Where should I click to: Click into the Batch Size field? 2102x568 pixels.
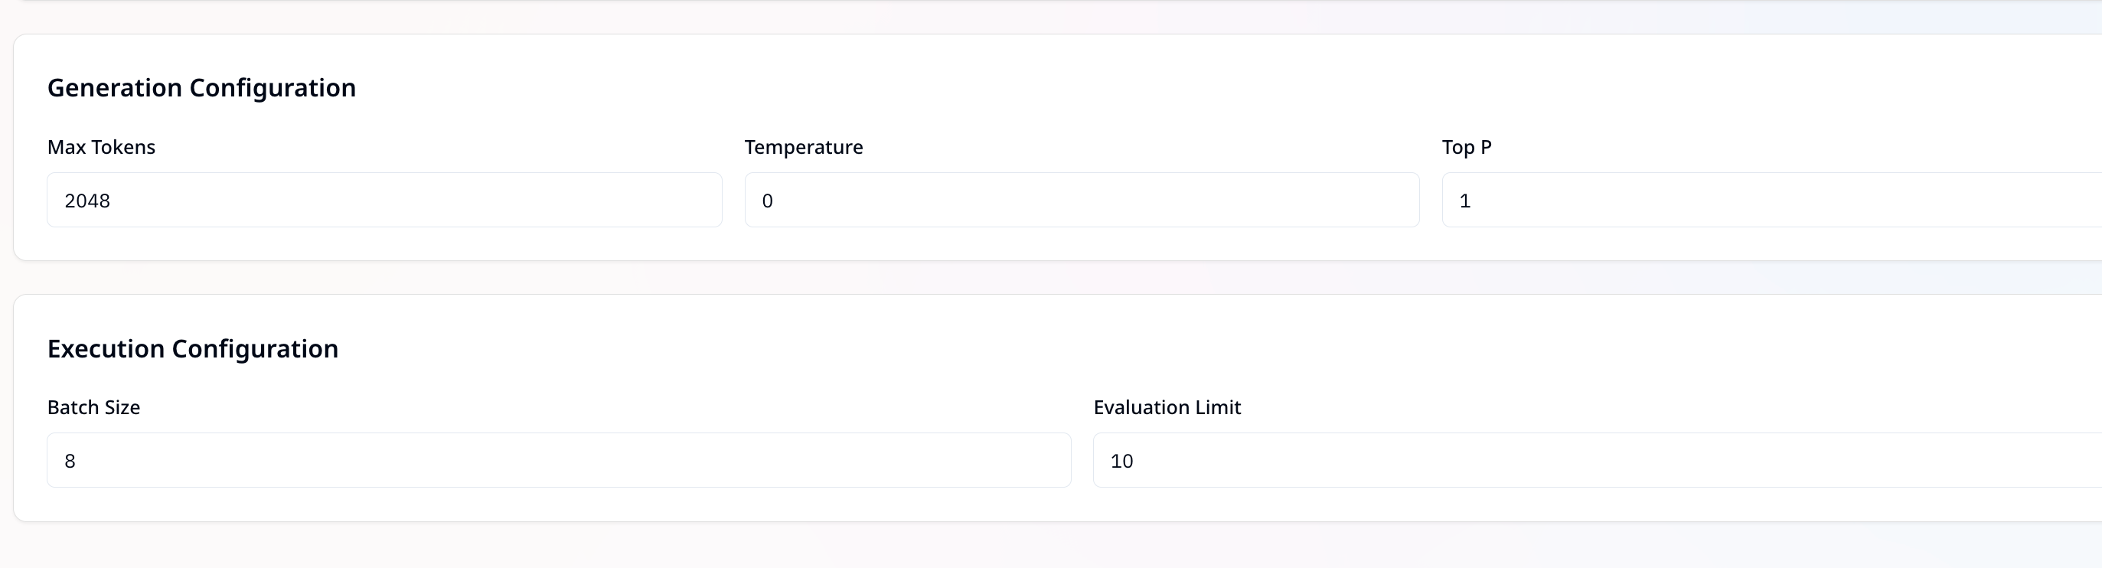[x=558, y=460]
